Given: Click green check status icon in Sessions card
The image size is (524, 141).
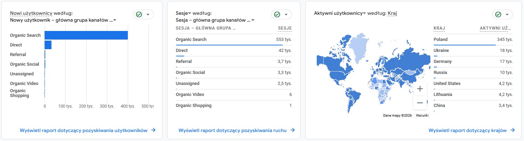Looking at the screenshot, I should [x=277, y=14].
